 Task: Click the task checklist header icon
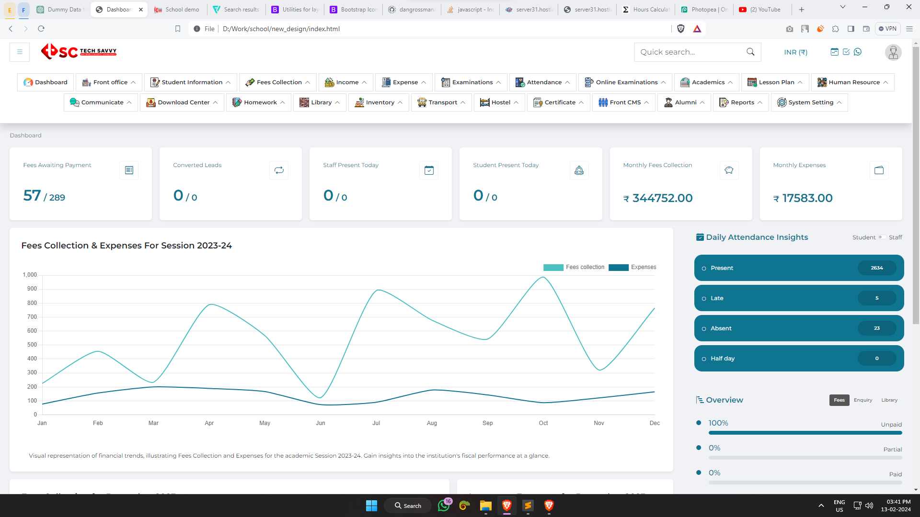pos(846,52)
